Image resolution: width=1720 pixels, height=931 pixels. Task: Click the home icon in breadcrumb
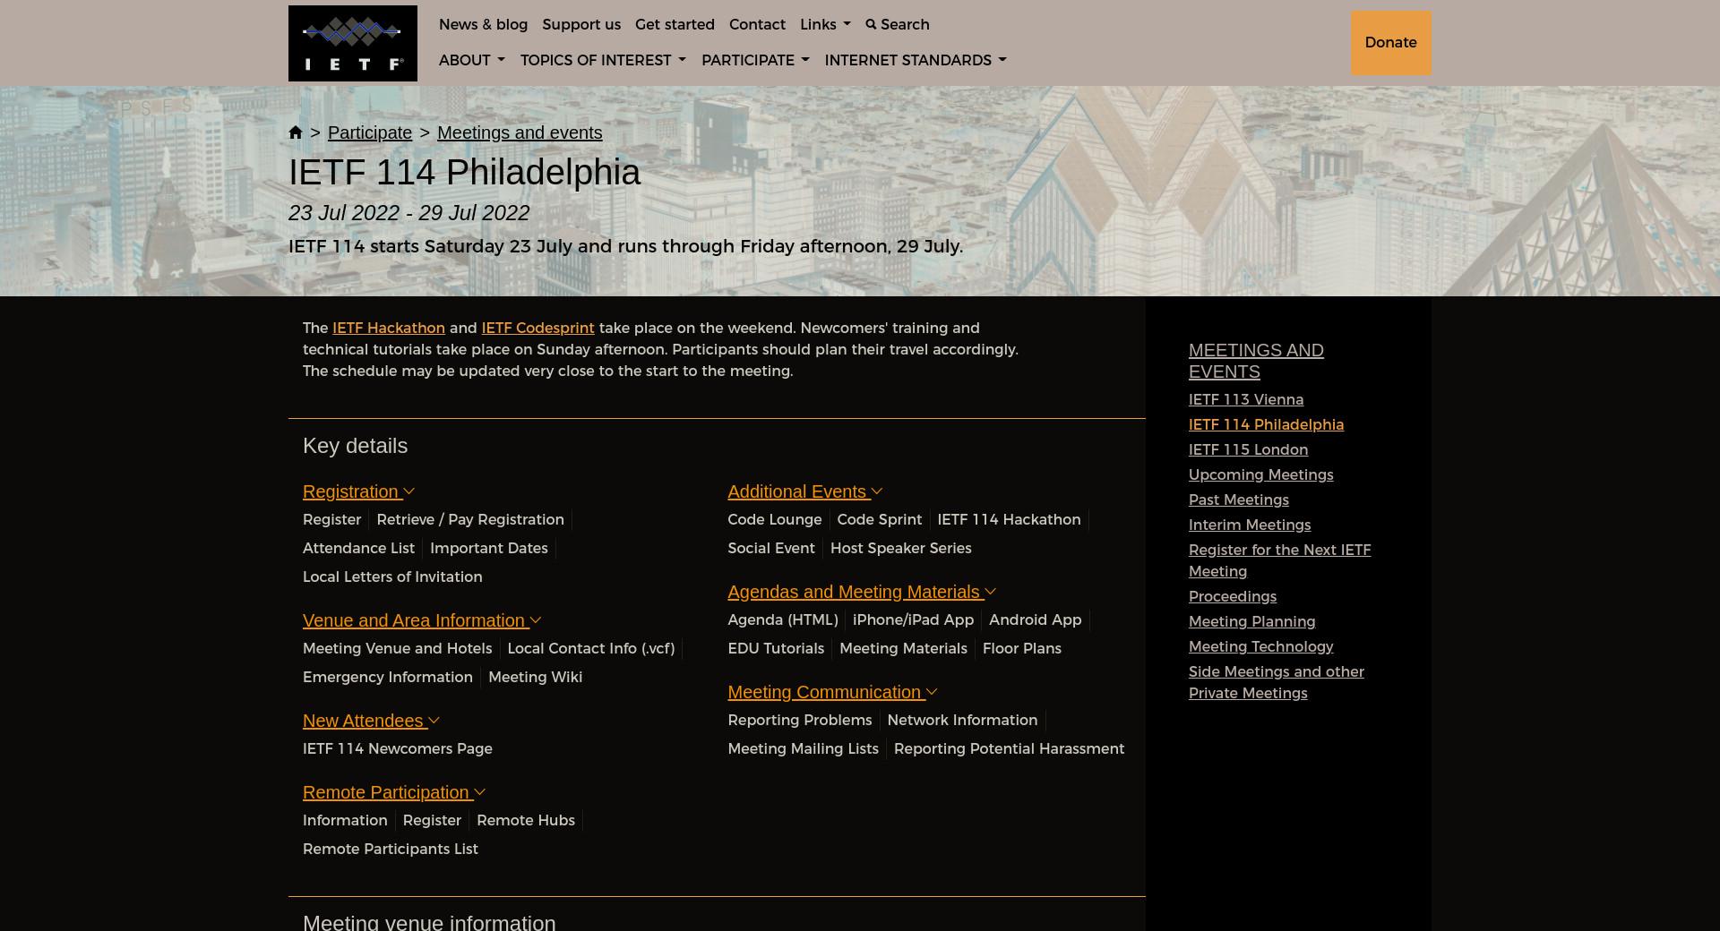click(x=296, y=132)
